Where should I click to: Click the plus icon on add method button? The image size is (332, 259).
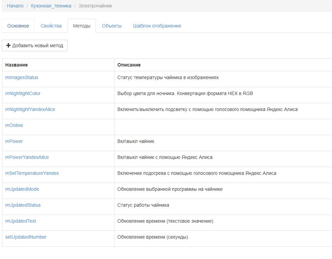click(8, 45)
